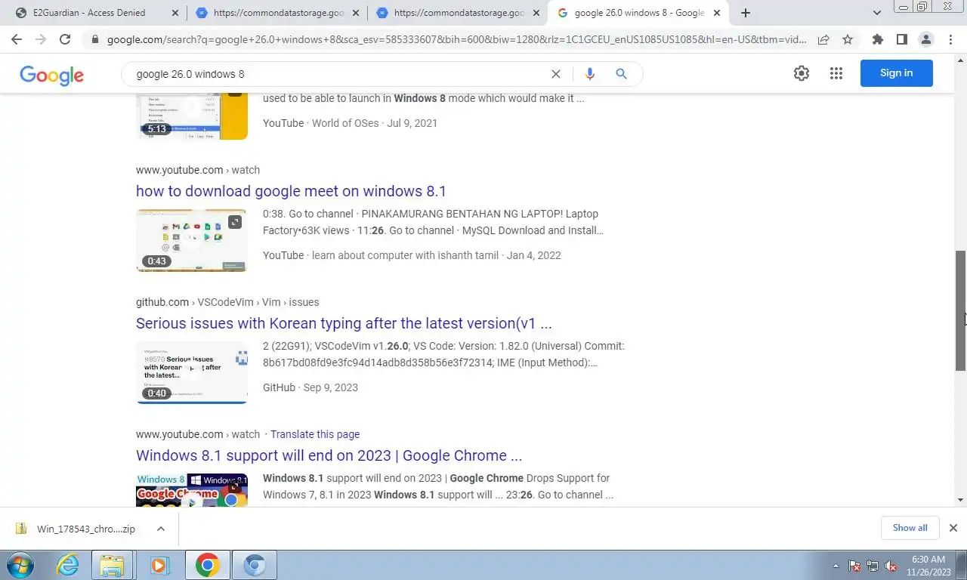Close the second commondatastorage tab

coord(536,13)
